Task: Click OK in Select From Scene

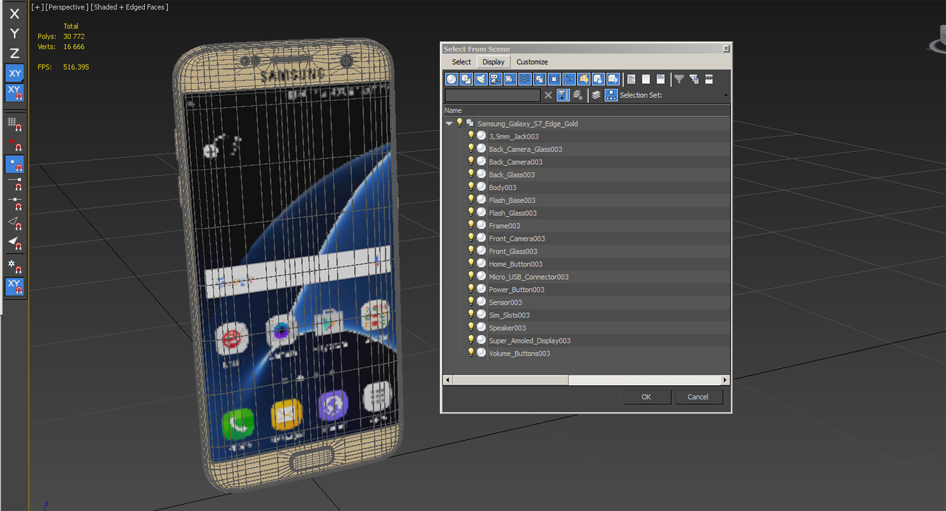Action: click(646, 397)
